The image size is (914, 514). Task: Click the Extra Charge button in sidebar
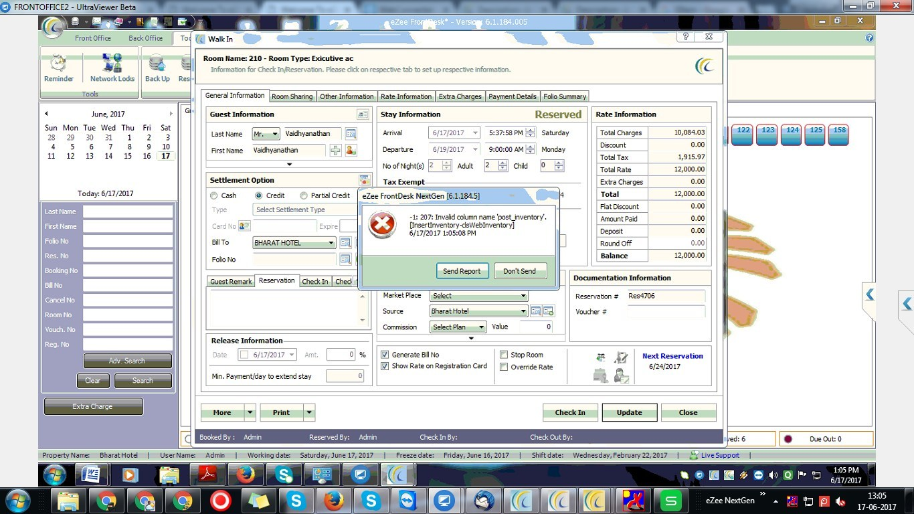point(93,406)
